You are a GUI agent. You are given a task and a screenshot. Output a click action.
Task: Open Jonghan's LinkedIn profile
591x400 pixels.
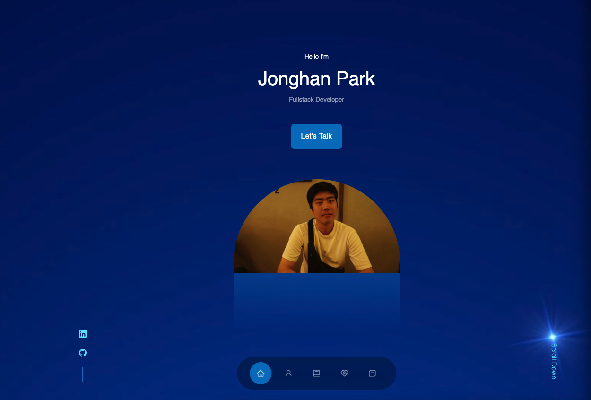(x=83, y=333)
